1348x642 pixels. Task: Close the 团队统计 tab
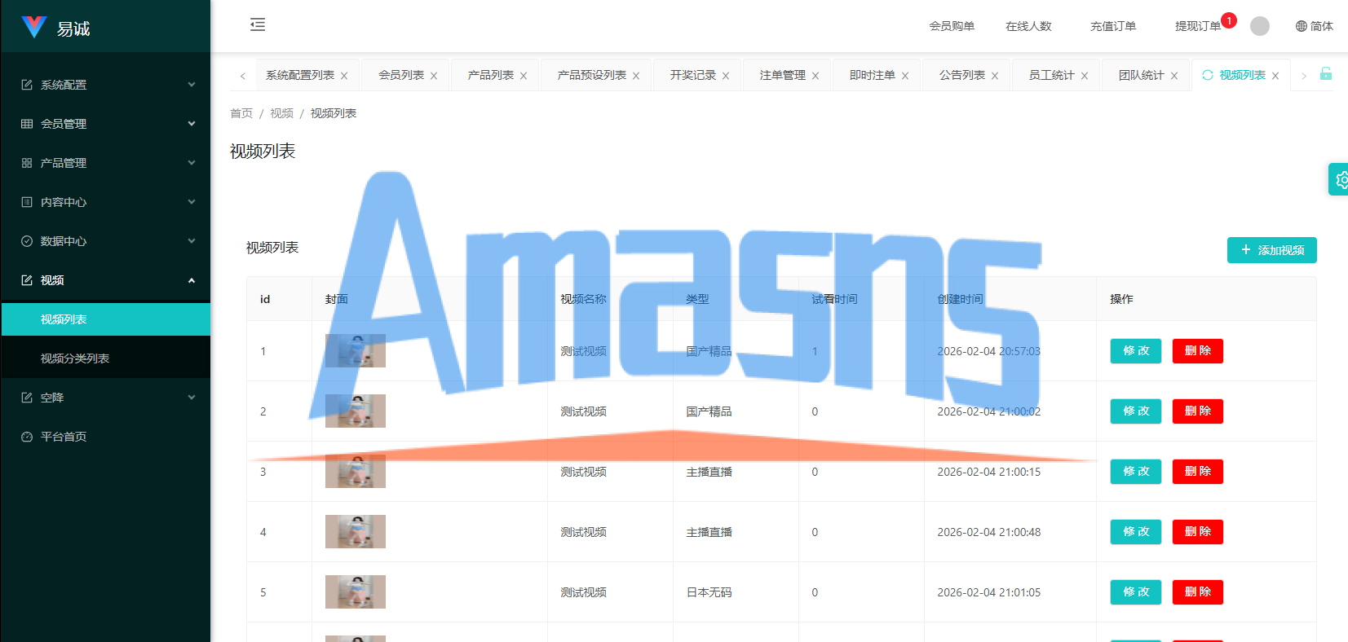(1174, 76)
